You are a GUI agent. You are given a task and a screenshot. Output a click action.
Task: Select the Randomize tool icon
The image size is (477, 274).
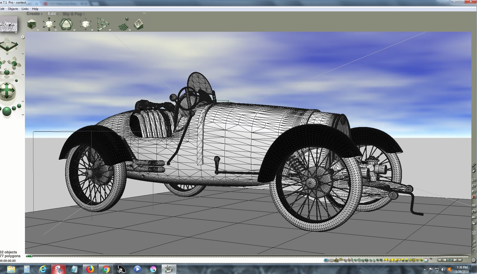point(124,24)
